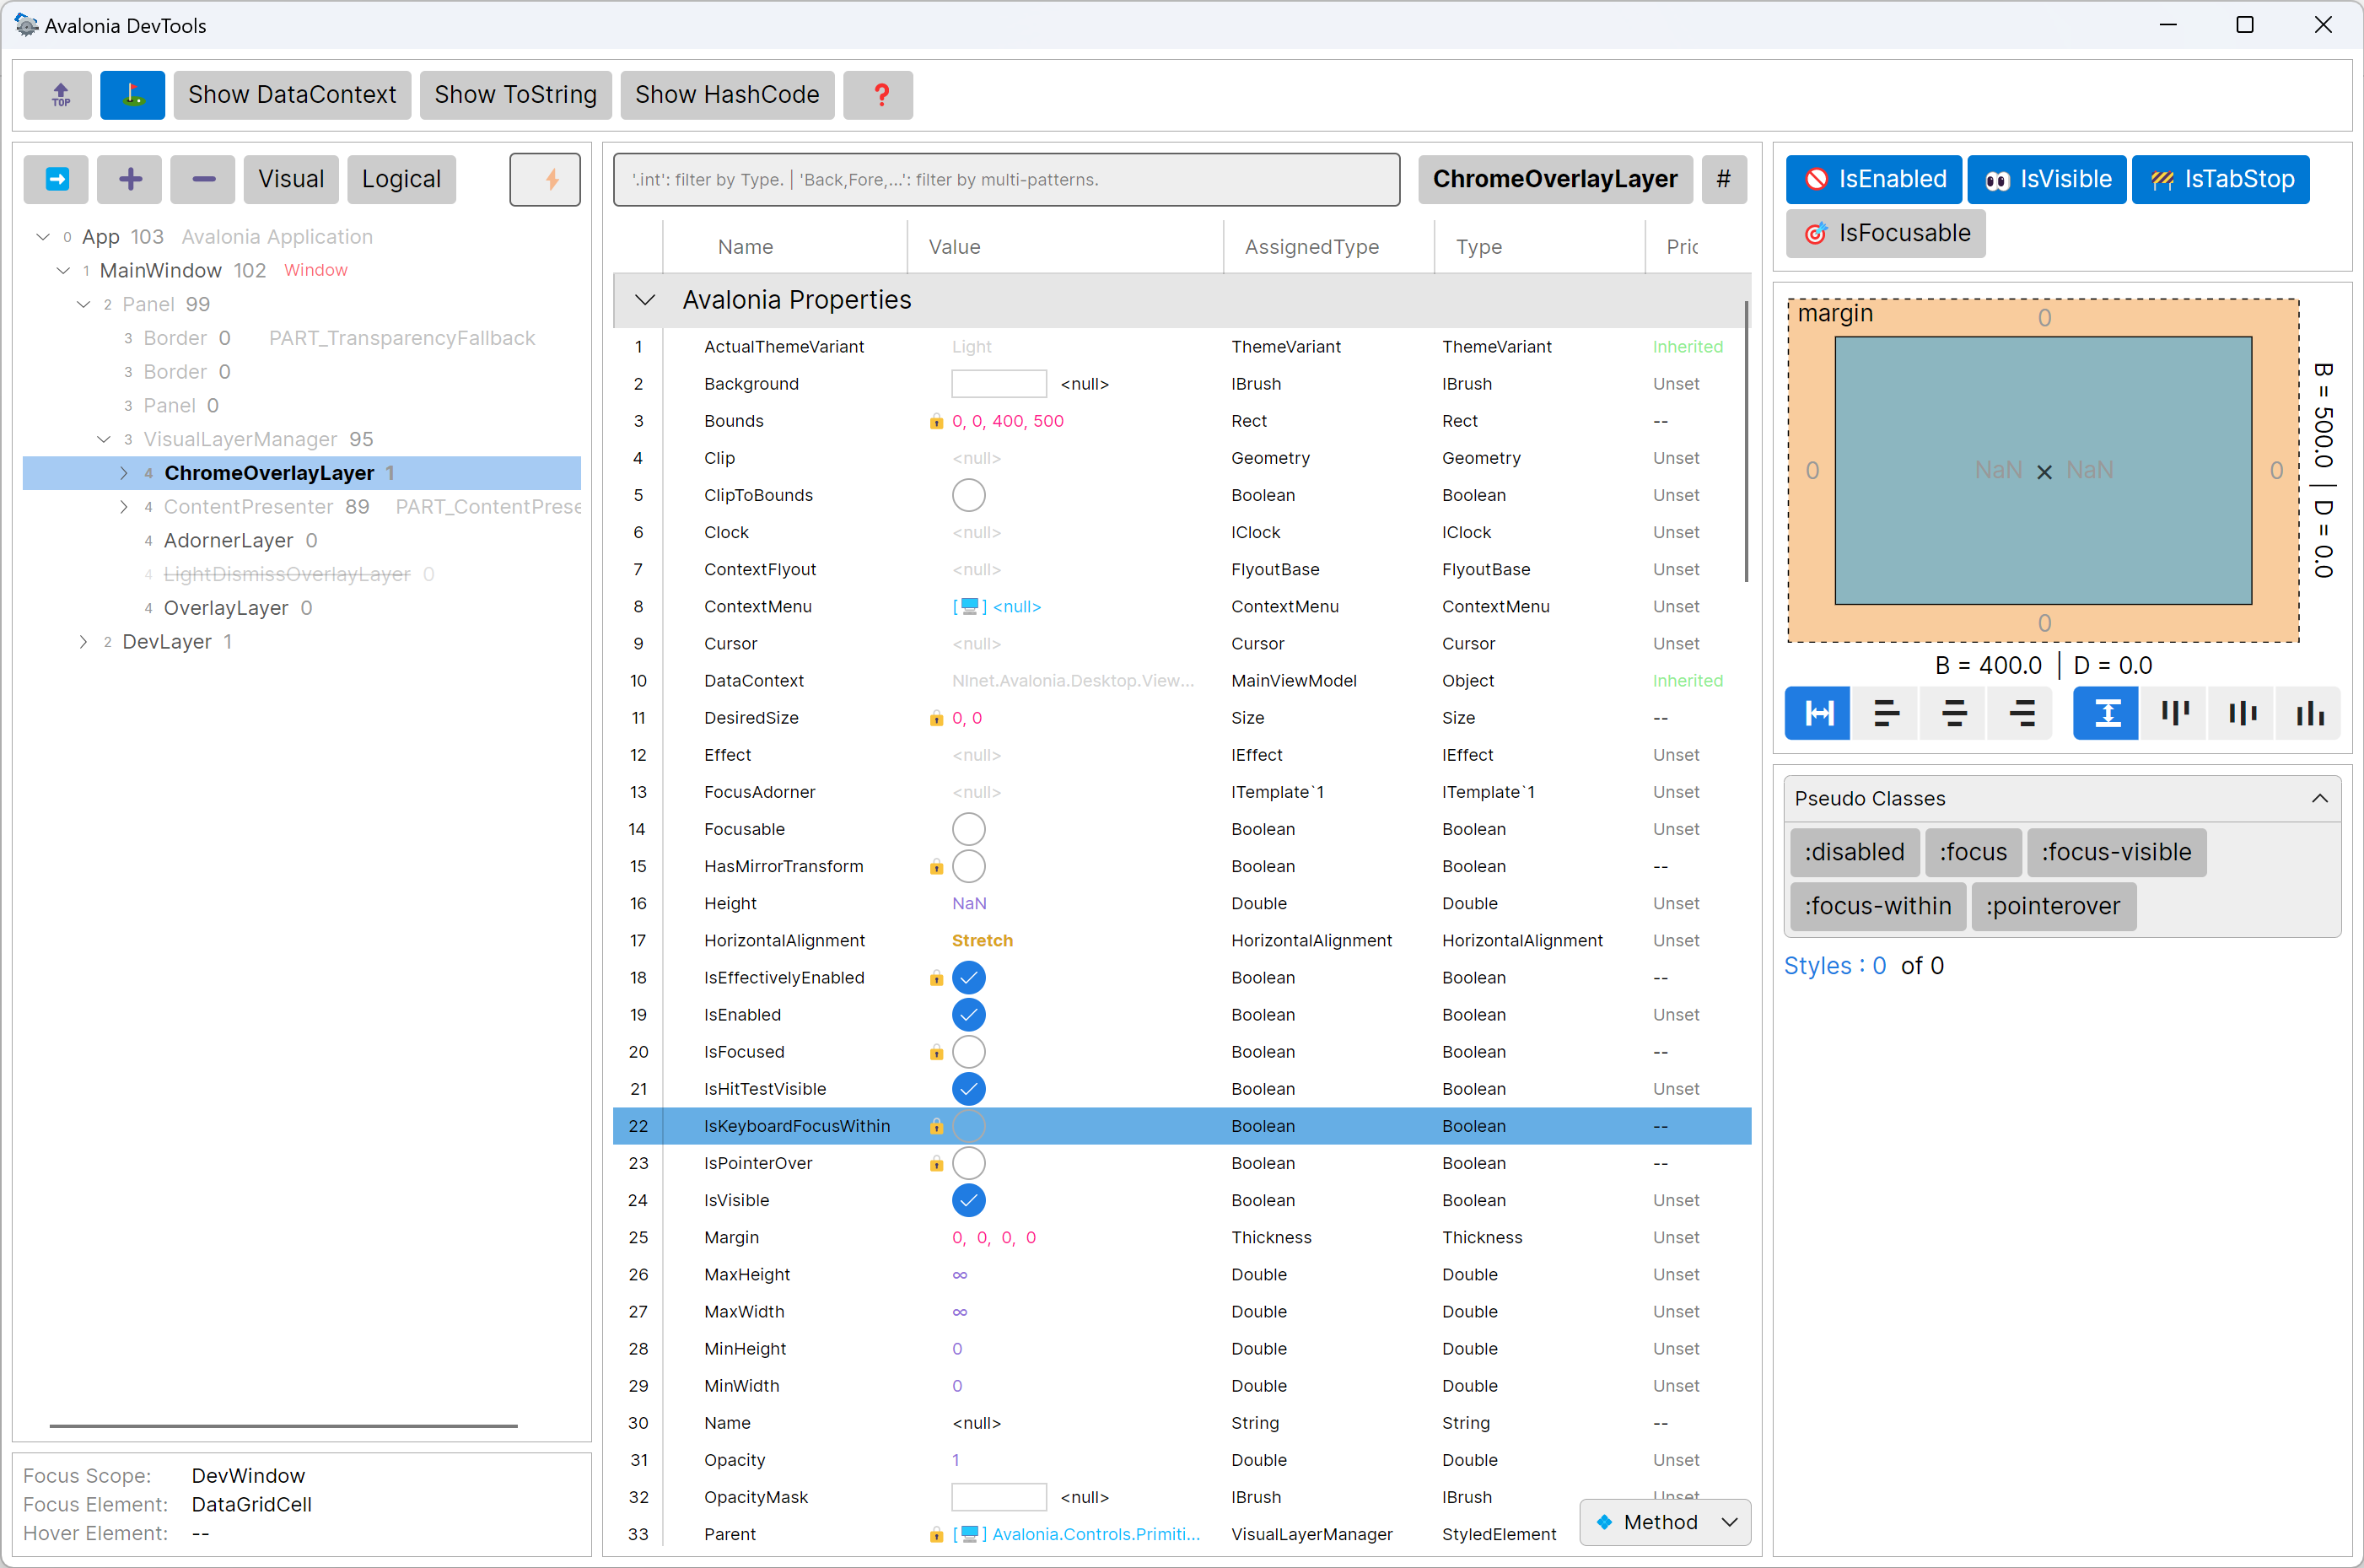Click the lock icon in DesiredSize row

[x=936, y=718]
